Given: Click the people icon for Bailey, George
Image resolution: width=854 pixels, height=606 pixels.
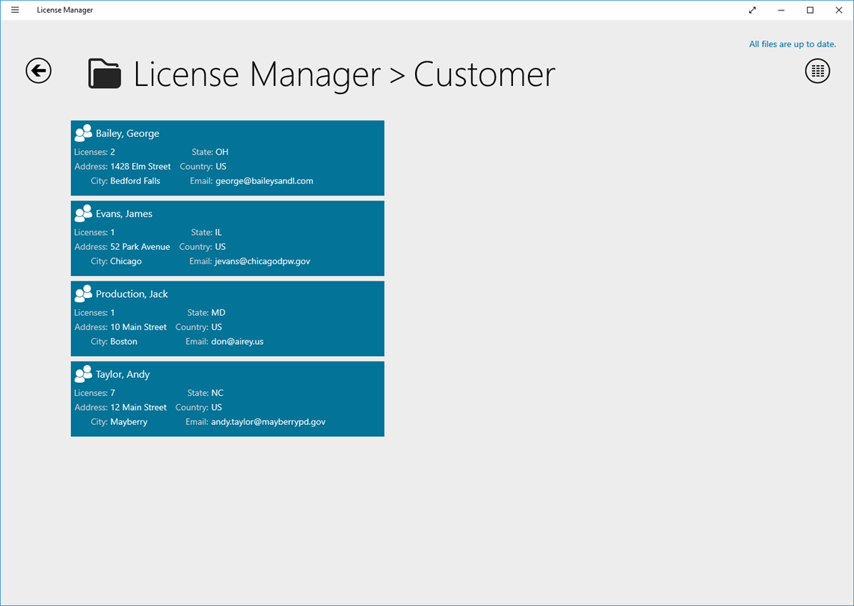Looking at the screenshot, I should [x=83, y=133].
